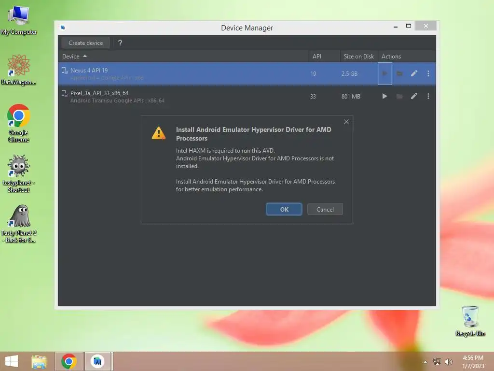Sort devices by the Device column header
Image resolution: width=494 pixels, height=371 pixels.
pos(183,57)
